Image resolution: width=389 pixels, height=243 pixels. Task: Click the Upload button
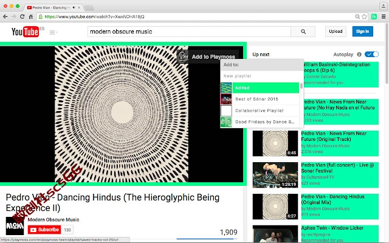(336, 32)
